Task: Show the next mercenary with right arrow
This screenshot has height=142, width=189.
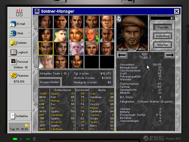Action: [x=170, y=55]
